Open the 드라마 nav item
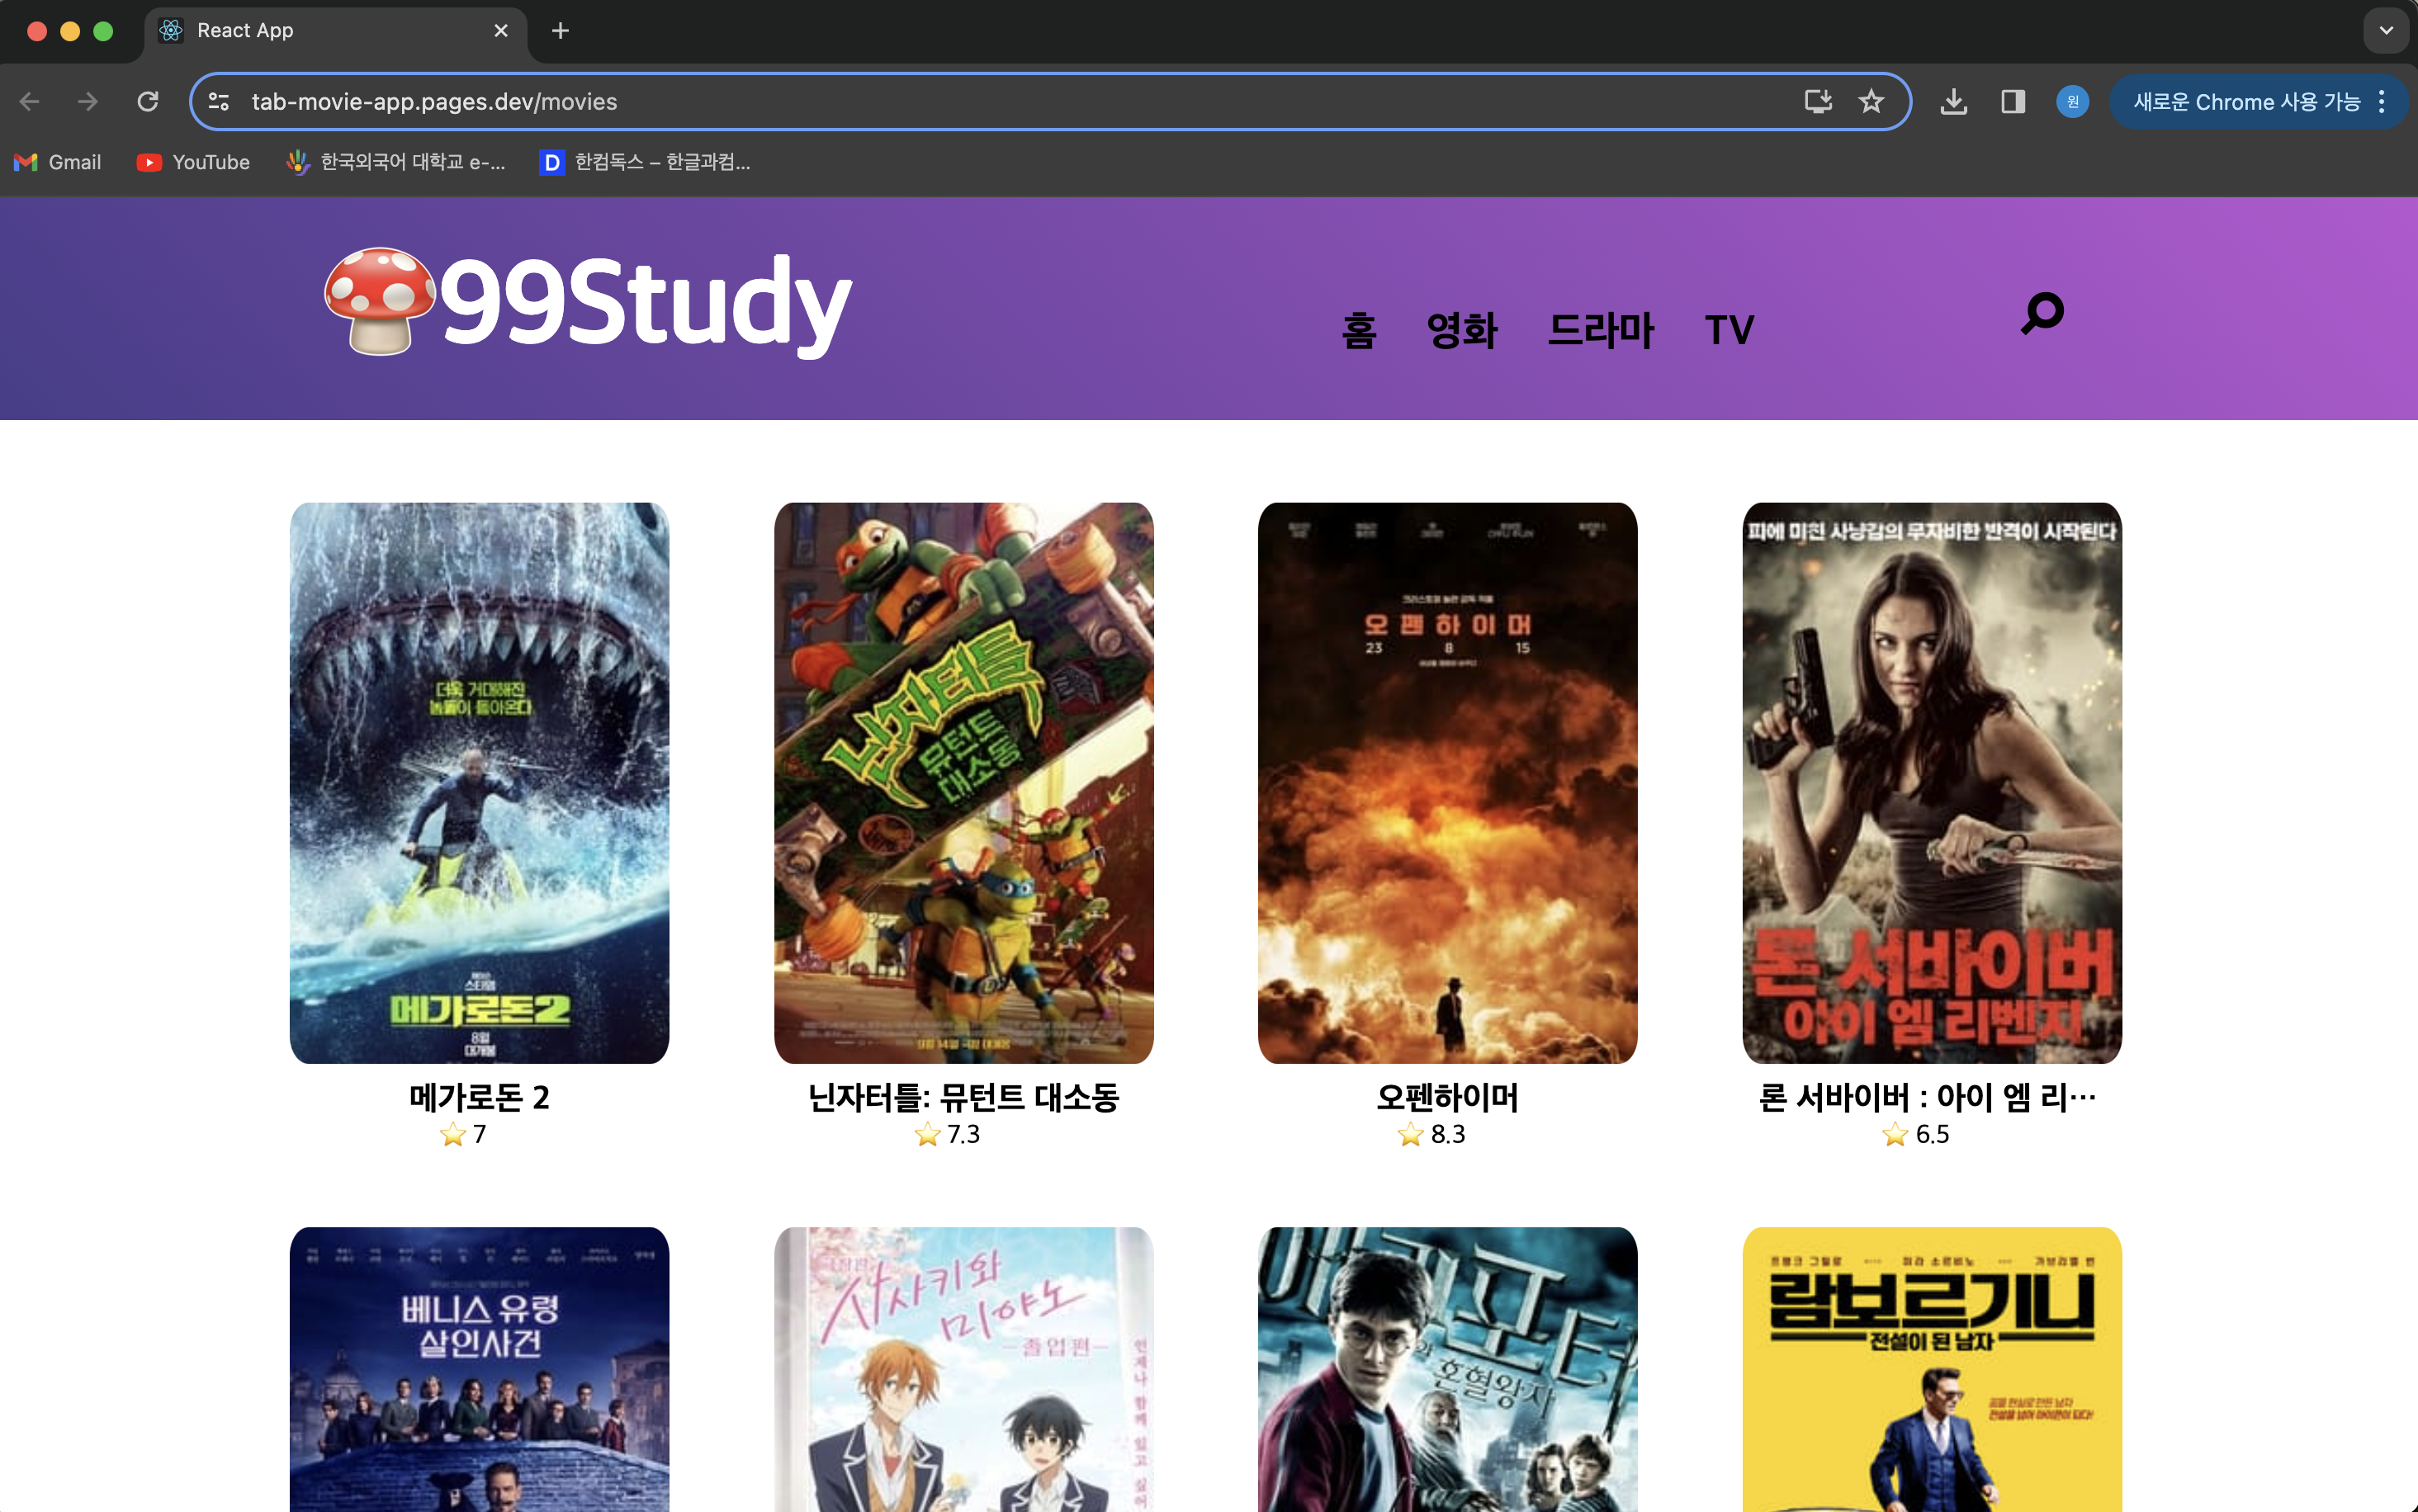The image size is (2418, 1512). (x=1600, y=330)
